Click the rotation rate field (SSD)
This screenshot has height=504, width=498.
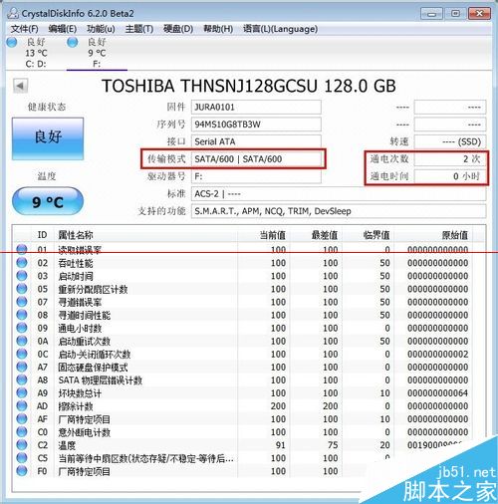450,141
